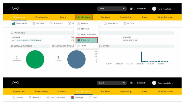Click address 102.90.109.37:22

point(130,40)
